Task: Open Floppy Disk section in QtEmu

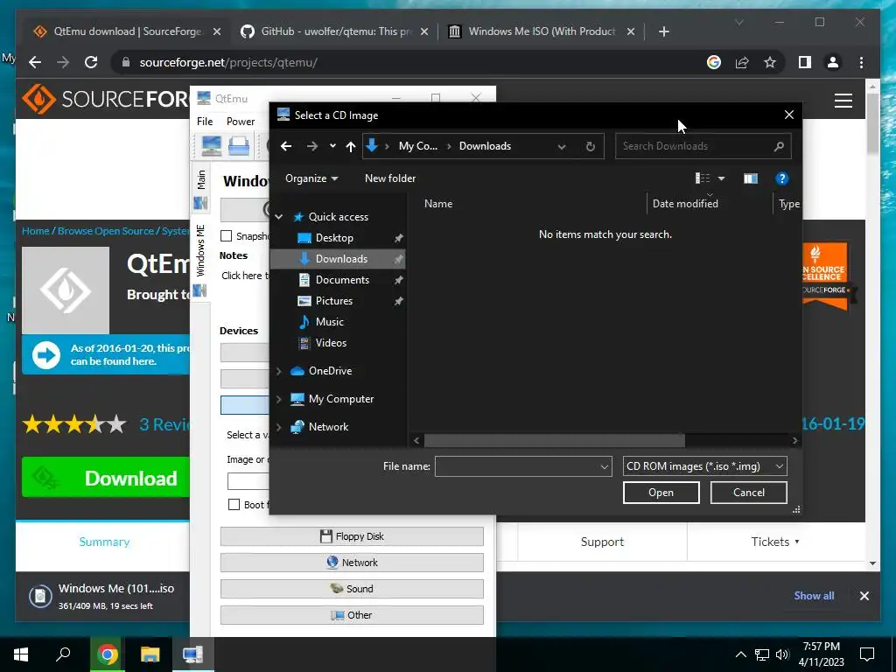Action: point(352,536)
